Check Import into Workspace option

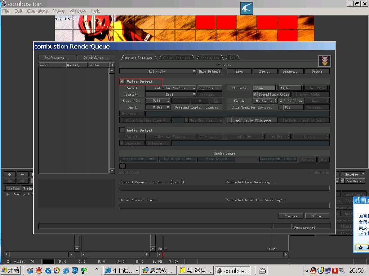229,120
